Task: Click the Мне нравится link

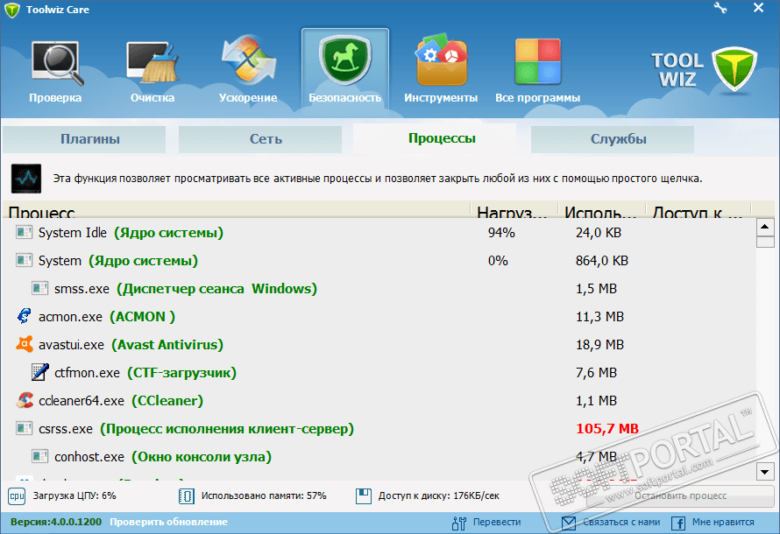Action: tap(723, 522)
